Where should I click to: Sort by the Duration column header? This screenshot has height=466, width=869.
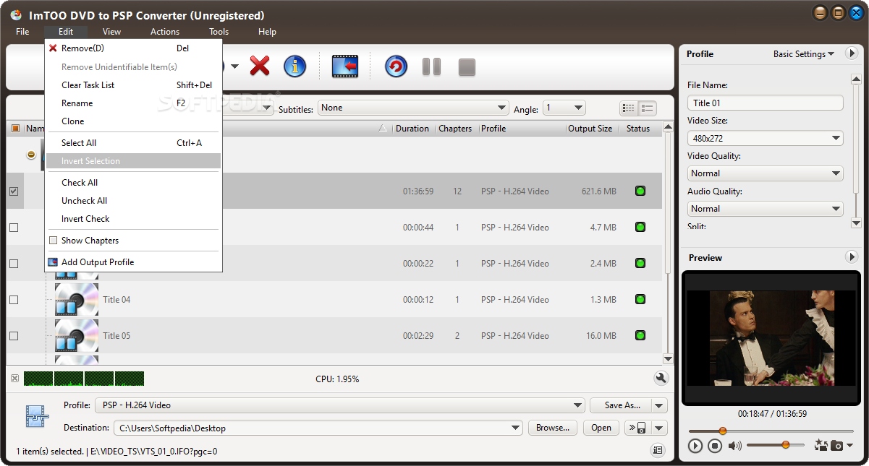pyautogui.click(x=414, y=129)
